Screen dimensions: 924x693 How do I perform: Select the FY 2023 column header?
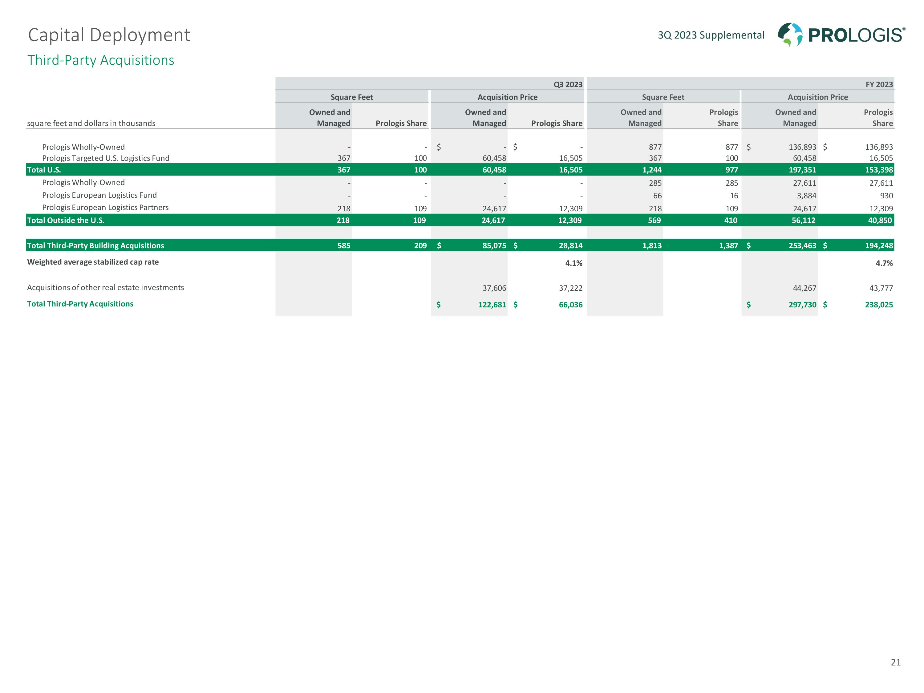coord(879,84)
